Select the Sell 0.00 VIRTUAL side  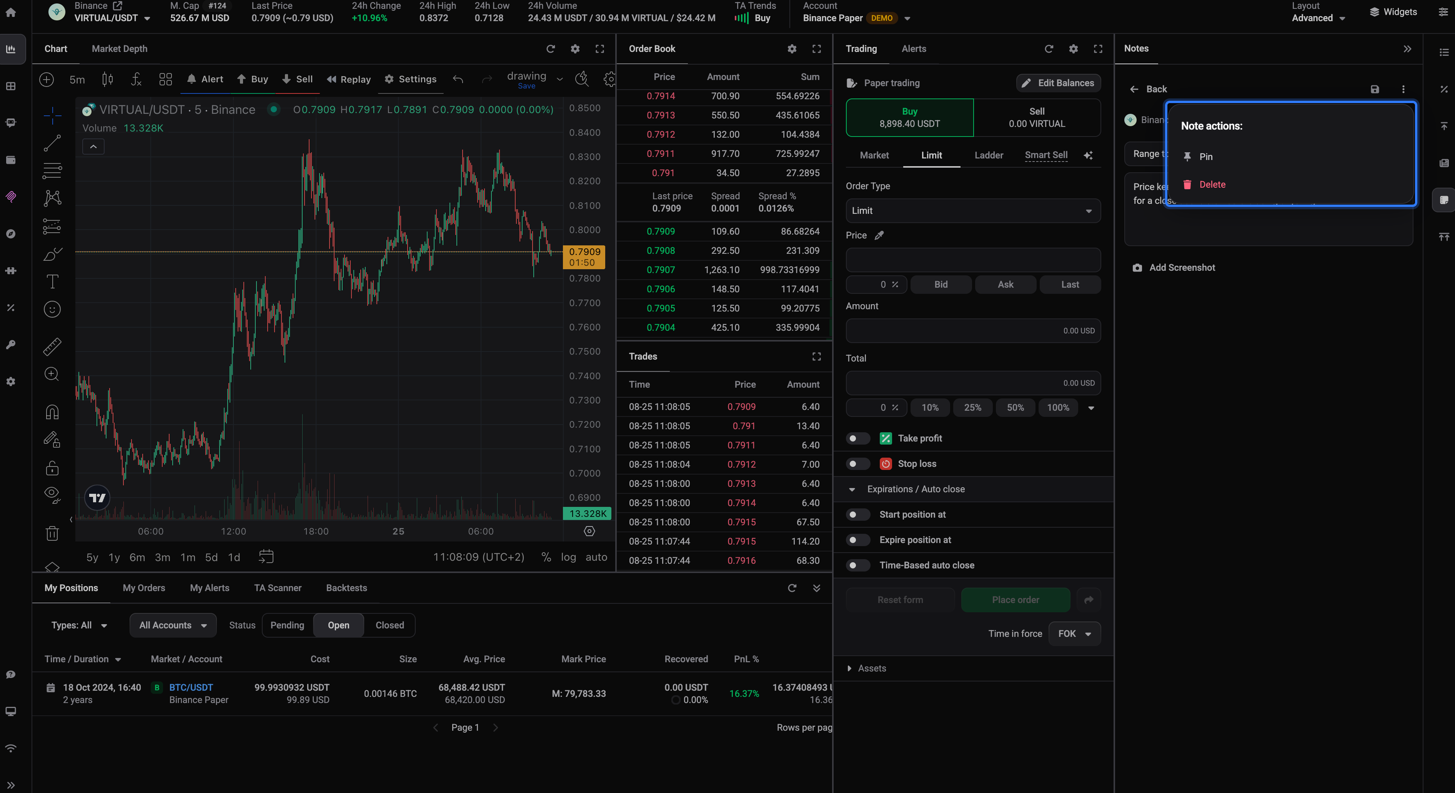coord(1037,117)
